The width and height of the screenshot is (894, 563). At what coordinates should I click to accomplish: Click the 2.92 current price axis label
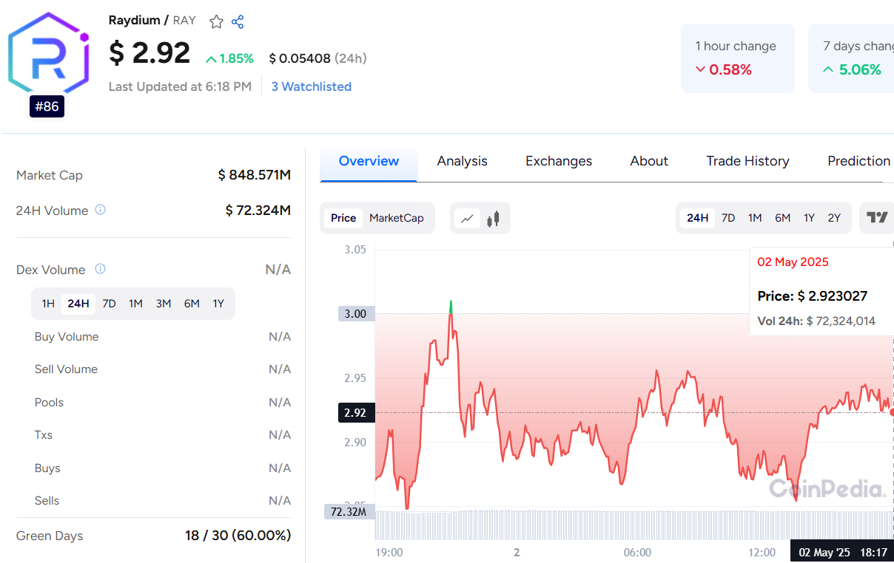356,412
